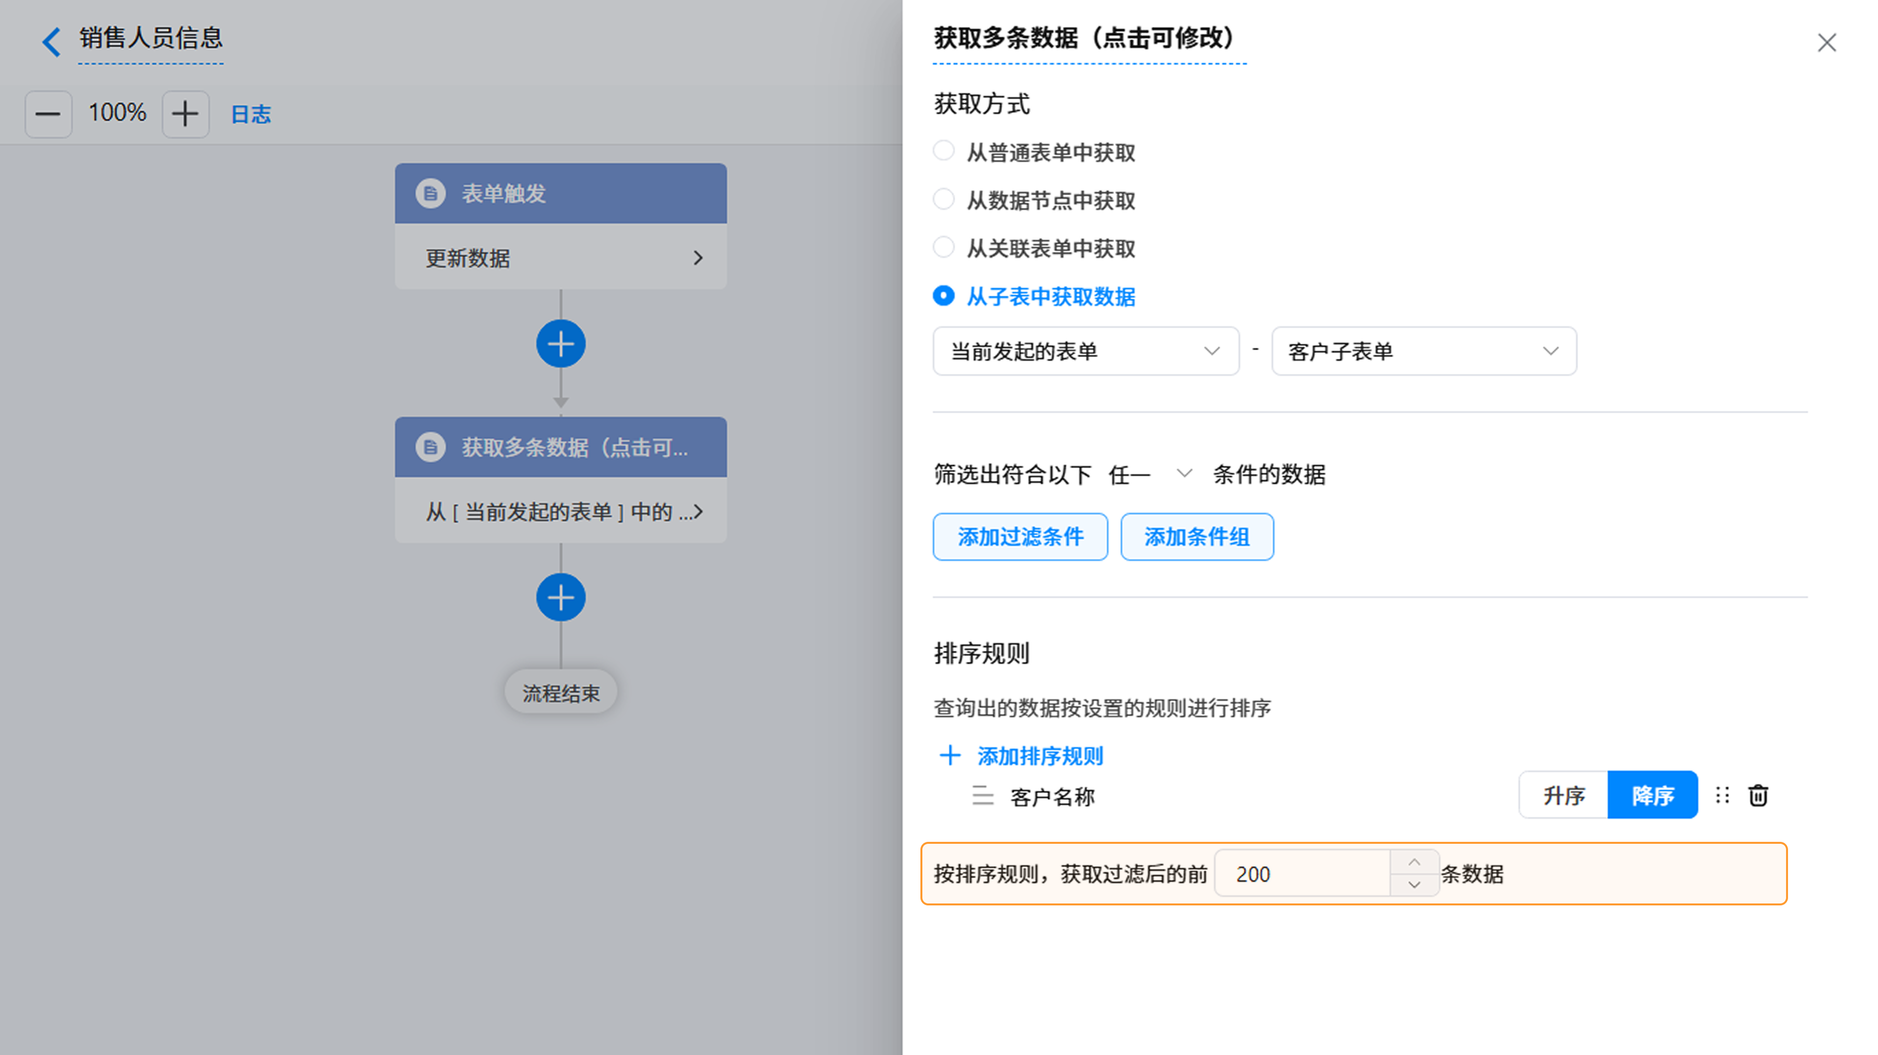1878x1055 pixels.
Task: Switch sort order to 降序
Action: 1653,795
